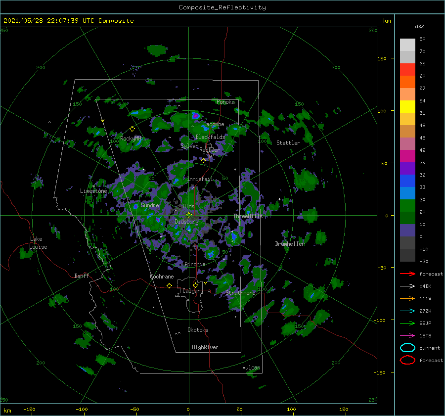Click the yellow diamond marker near RockyMH
This screenshot has height=416, width=445.
(132, 129)
